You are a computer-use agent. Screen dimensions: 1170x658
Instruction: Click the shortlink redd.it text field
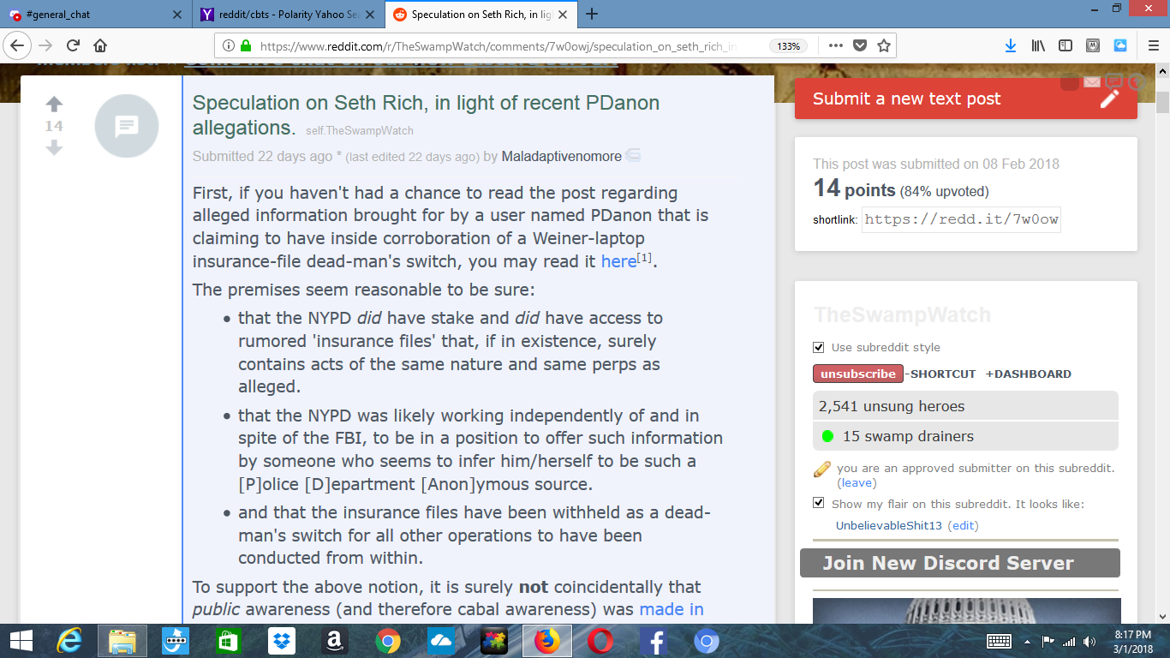(x=961, y=219)
